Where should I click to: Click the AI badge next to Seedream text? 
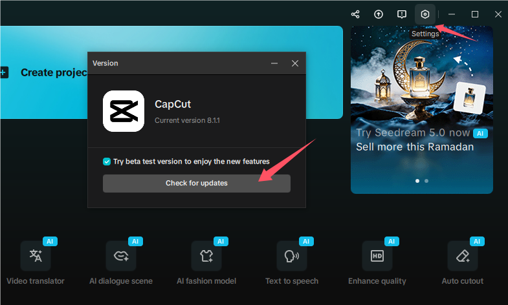click(480, 133)
